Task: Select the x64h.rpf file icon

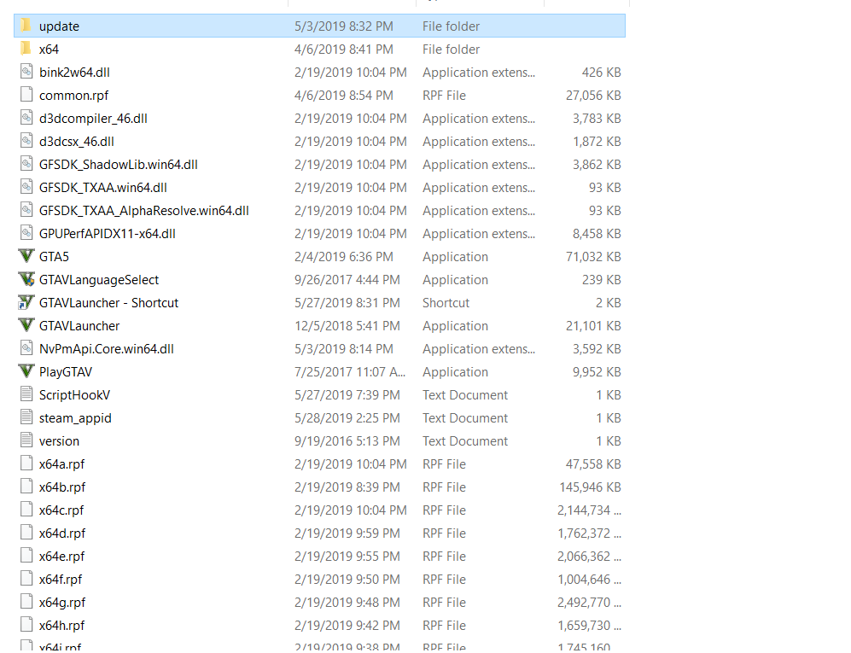Action: click(x=26, y=626)
